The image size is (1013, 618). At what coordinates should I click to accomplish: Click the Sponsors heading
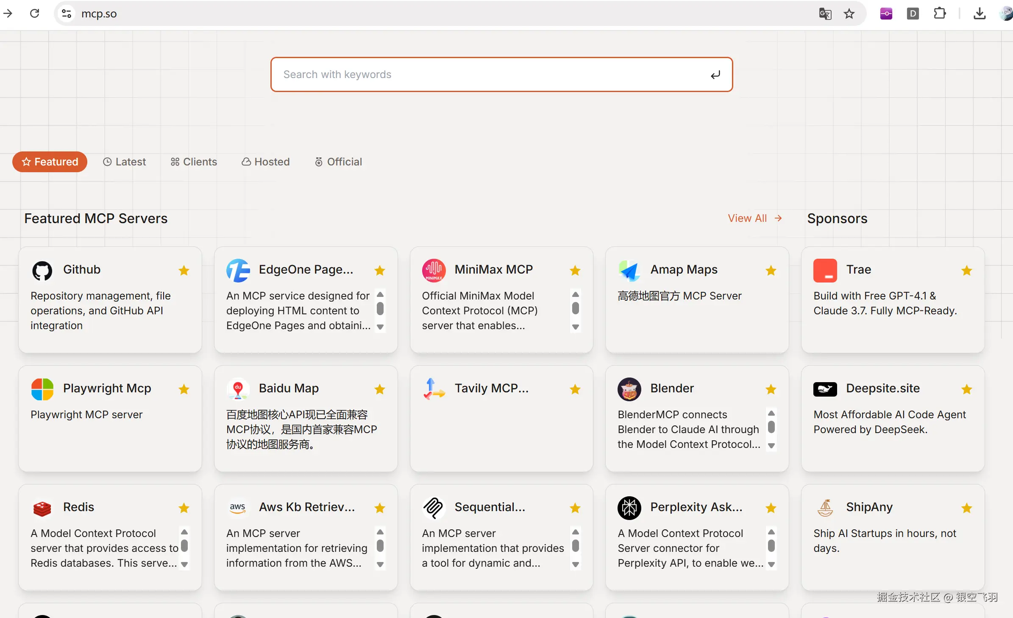[x=837, y=218]
